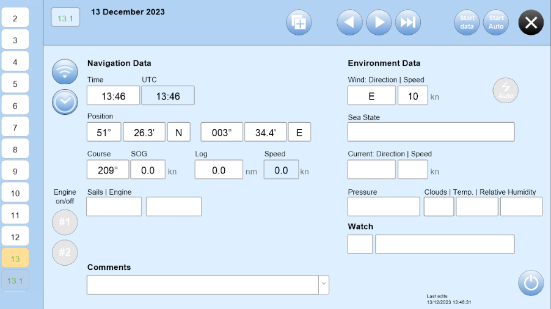551x309 pixels.
Task: Toggle engine #2 on/off
Action: click(65, 252)
